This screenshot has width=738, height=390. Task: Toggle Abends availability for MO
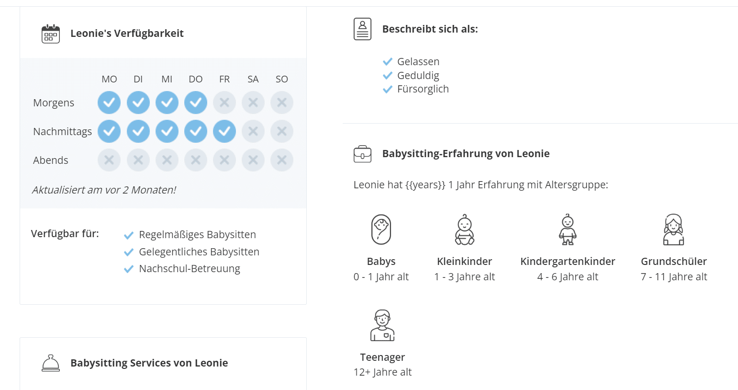(x=109, y=160)
